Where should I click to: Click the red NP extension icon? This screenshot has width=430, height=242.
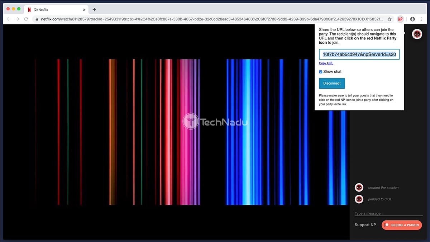[400, 19]
